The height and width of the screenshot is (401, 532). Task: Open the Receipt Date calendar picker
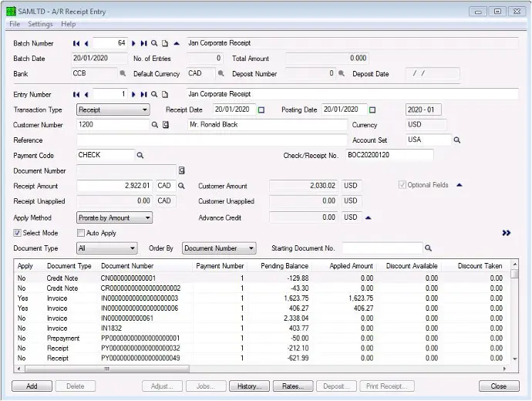[x=261, y=110]
